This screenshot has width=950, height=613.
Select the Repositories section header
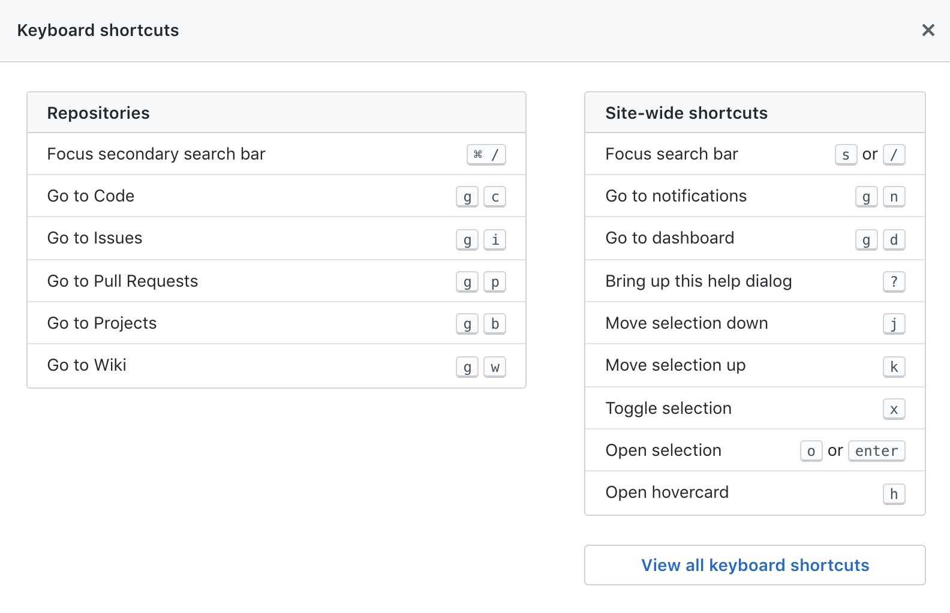pyautogui.click(x=98, y=113)
